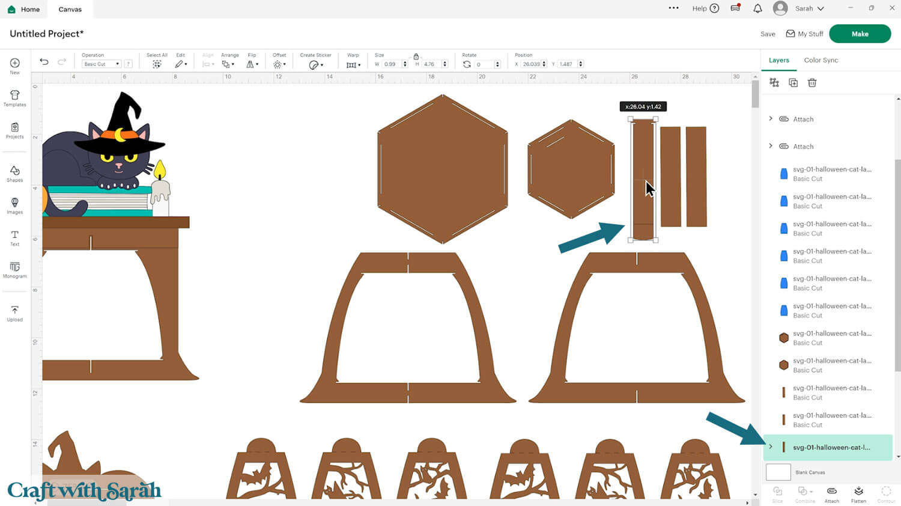Viewport: 901px width, 506px height.
Task: Open the Monogram tool
Action: [x=14, y=269]
